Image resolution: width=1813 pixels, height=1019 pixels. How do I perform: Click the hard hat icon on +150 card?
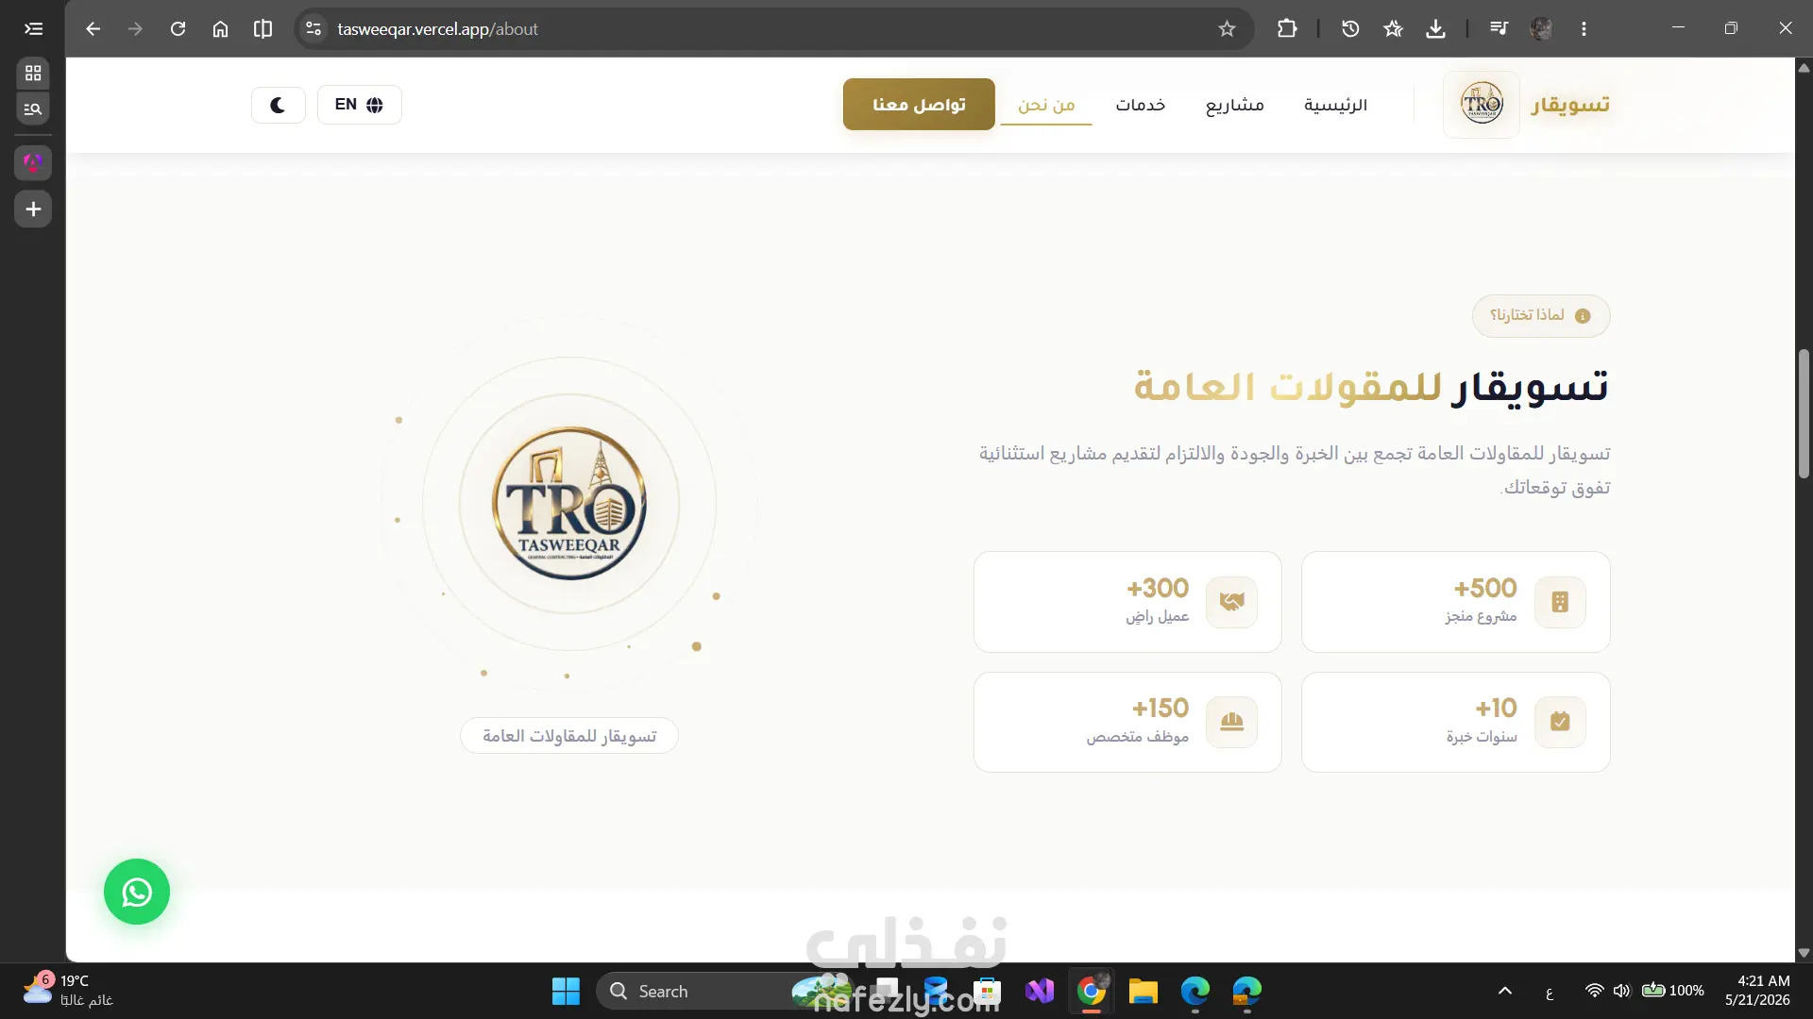(x=1231, y=722)
